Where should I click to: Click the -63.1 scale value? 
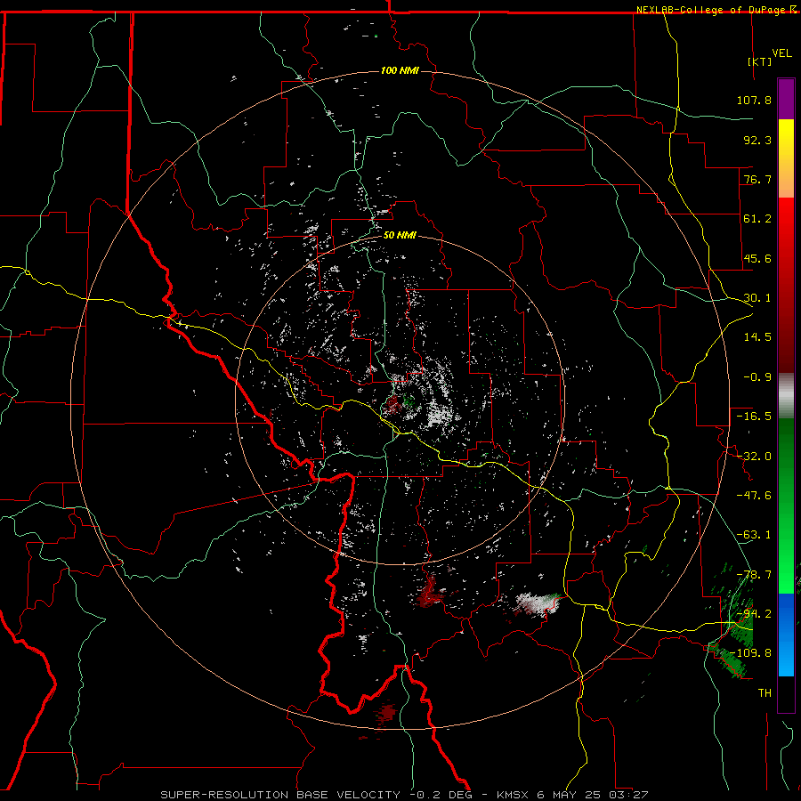point(754,535)
